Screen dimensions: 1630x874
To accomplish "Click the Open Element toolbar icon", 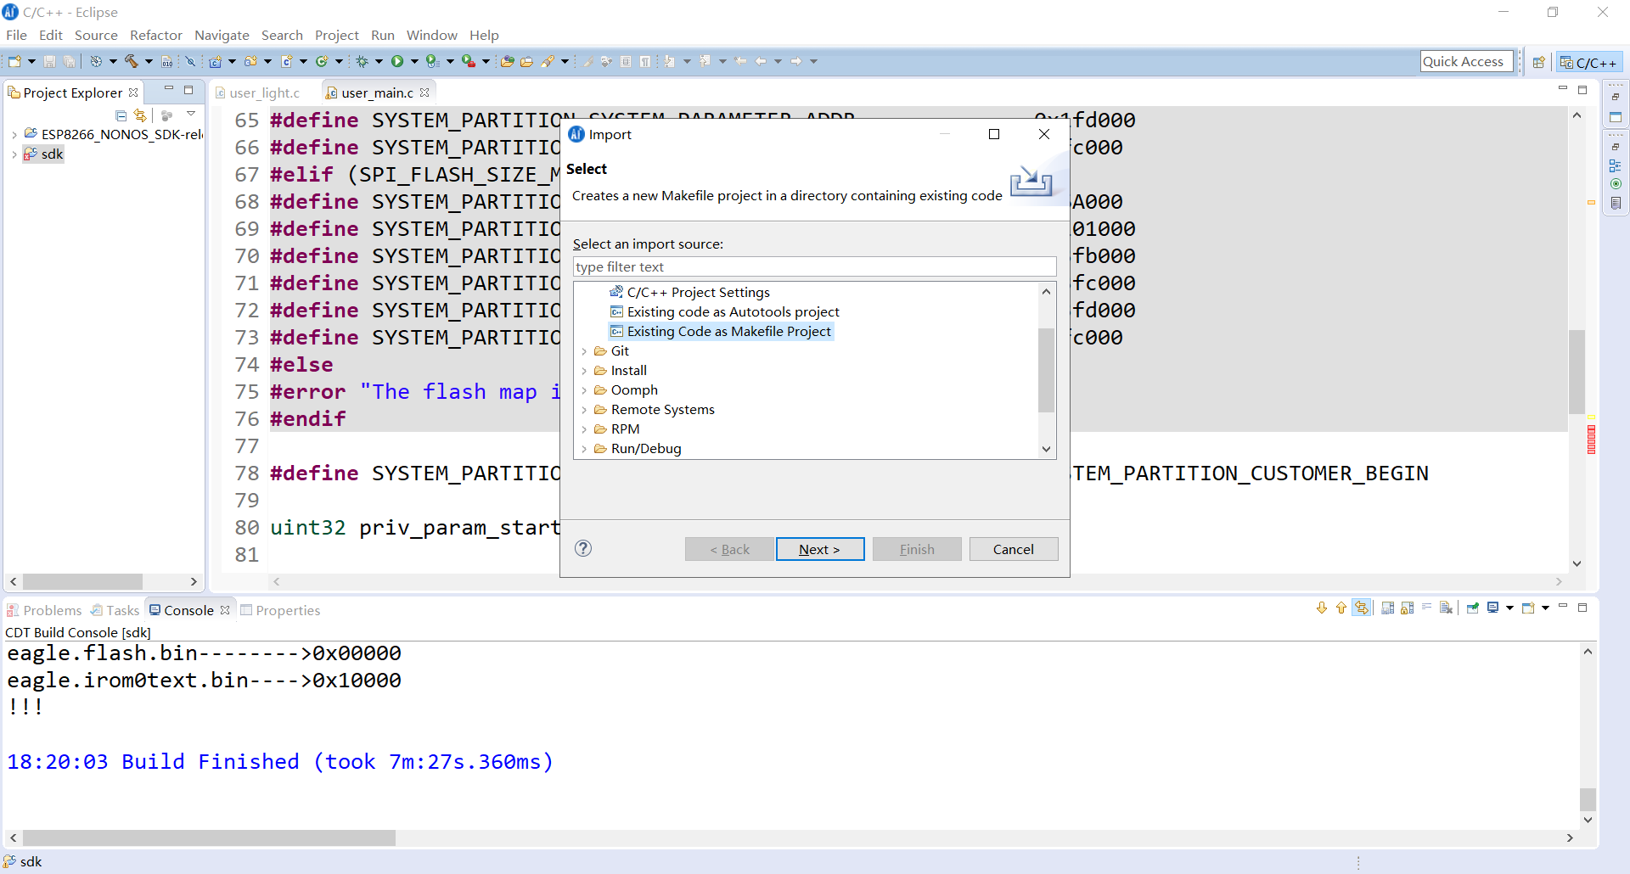I will [x=507, y=61].
